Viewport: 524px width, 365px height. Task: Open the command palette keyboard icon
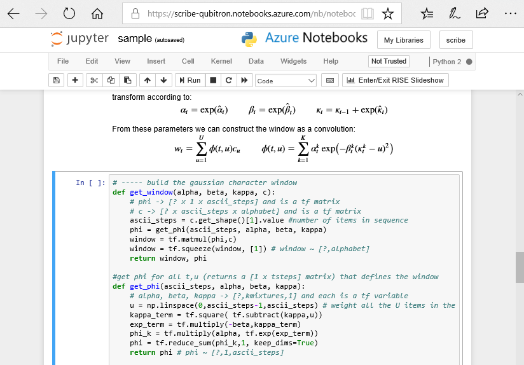[329, 80]
